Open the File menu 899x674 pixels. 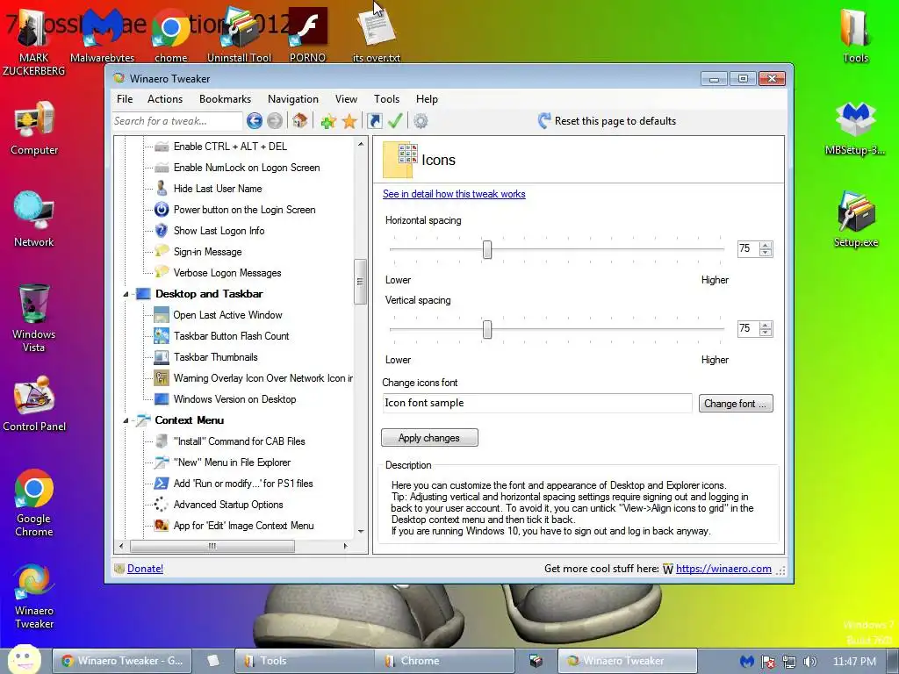pos(125,99)
